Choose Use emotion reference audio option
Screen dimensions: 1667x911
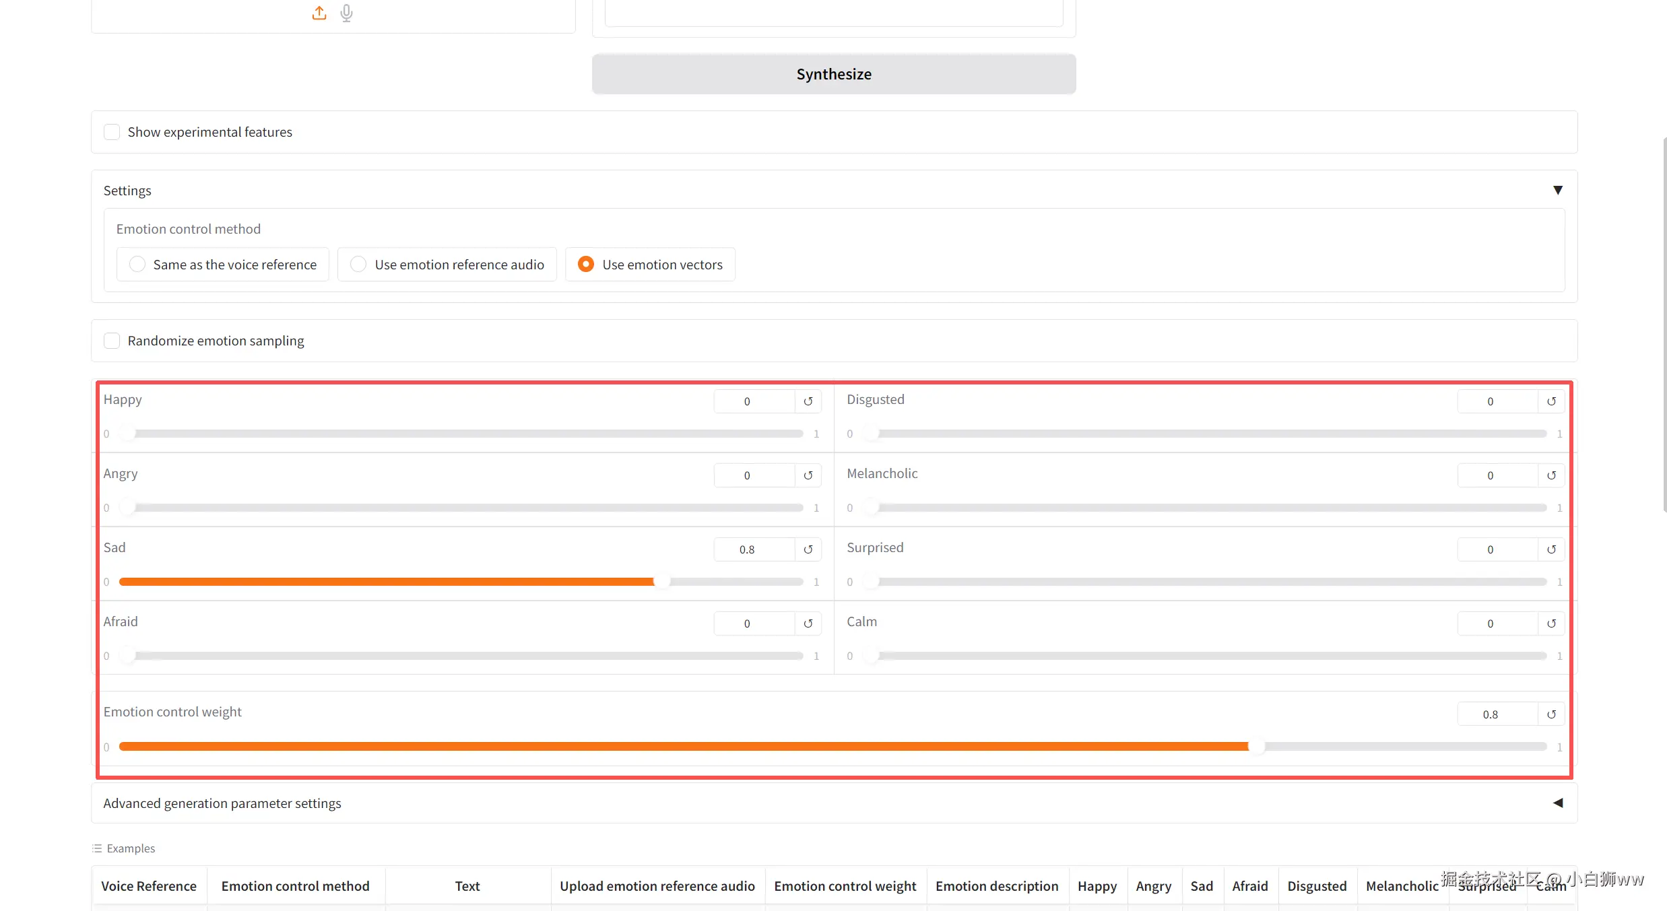click(358, 265)
